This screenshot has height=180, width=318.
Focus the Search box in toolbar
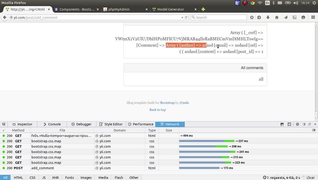[218, 17]
